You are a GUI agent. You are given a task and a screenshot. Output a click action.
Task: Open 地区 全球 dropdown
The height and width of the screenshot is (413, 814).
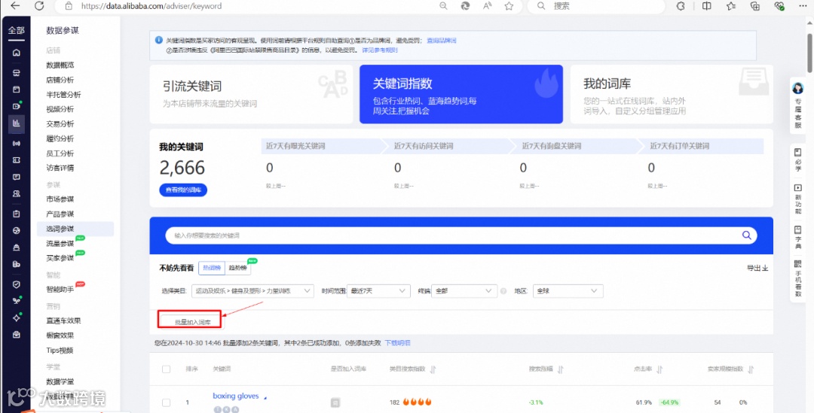click(568, 291)
